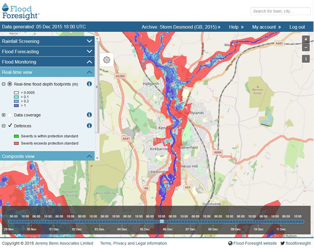
Task: Enable the Data coverage checkbox
Action: [10, 115]
